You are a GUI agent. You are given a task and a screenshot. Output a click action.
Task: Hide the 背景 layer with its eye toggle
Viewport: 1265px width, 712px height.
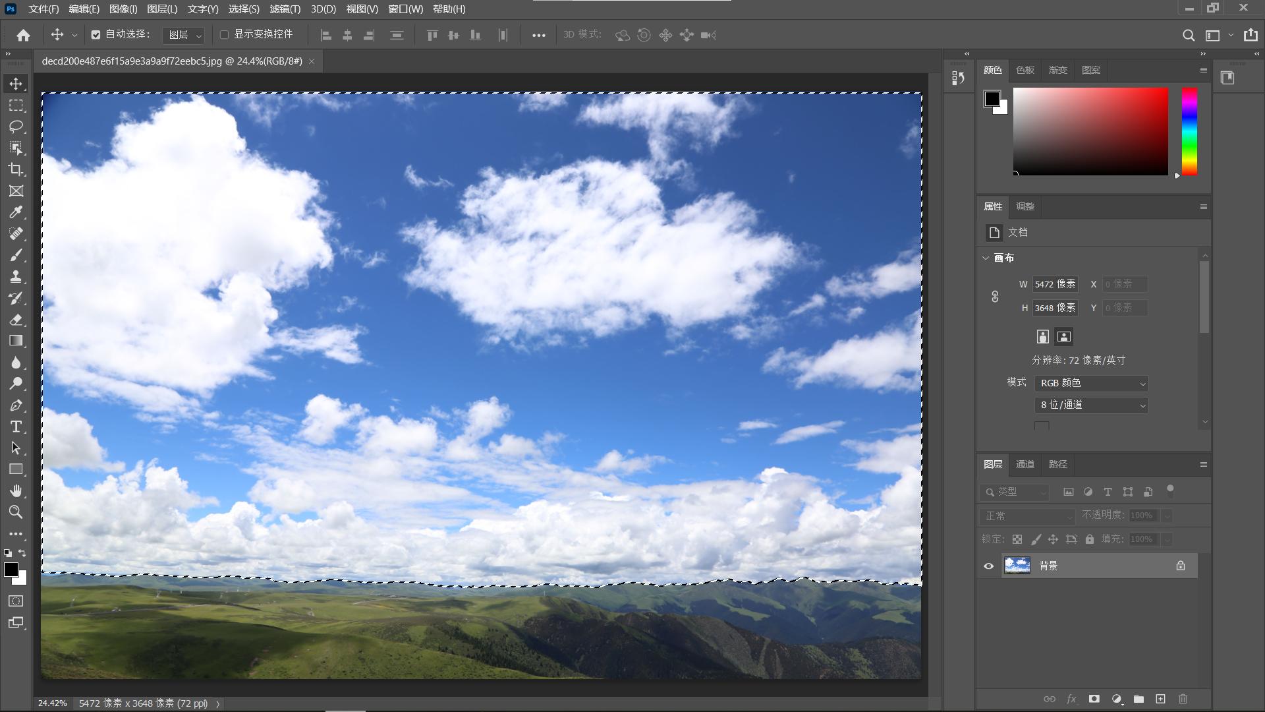tap(988, 566)
